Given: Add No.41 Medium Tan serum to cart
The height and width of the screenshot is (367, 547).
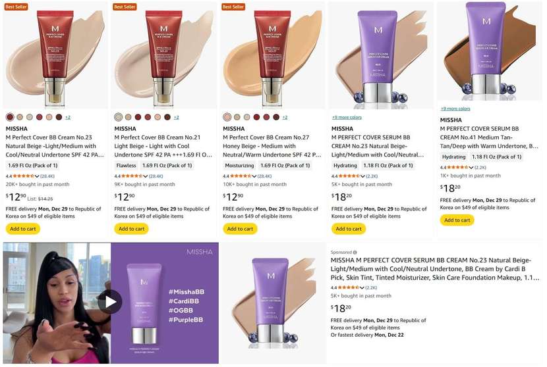Looking at the screenshot, I should click(457, 220).
